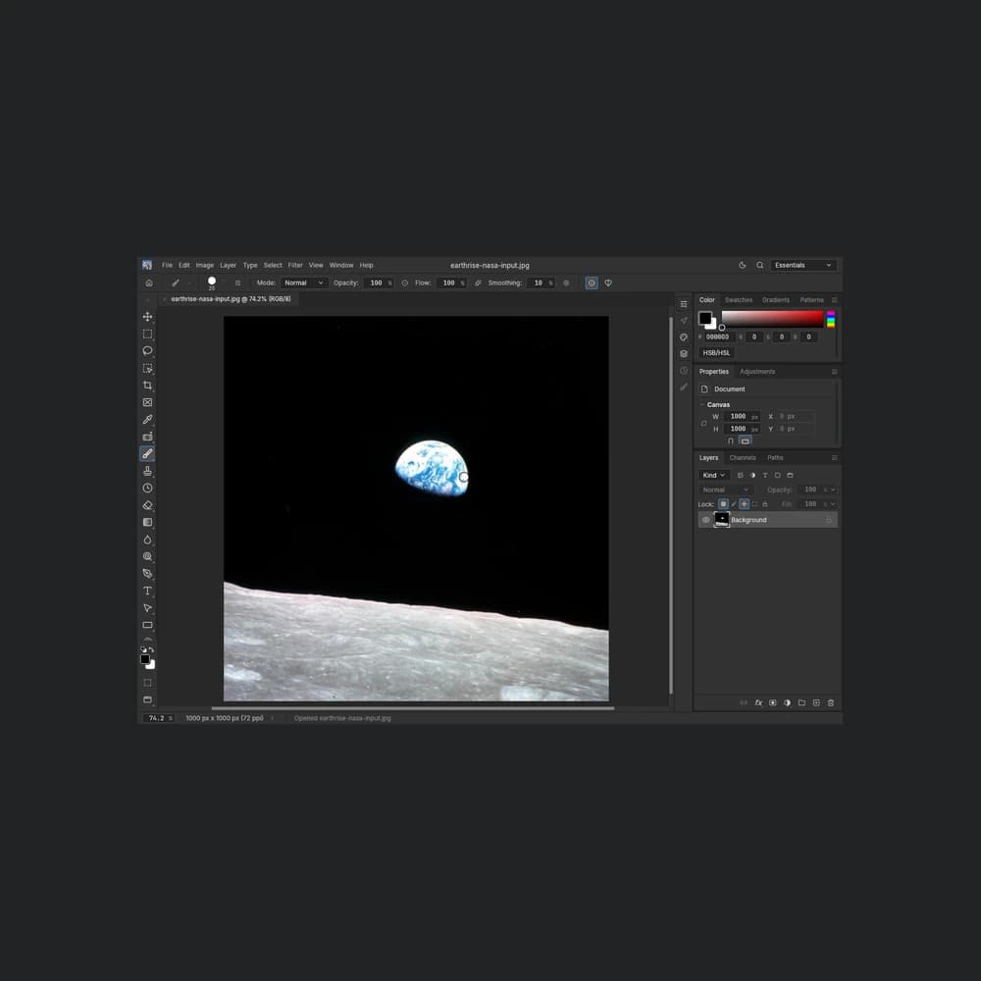Click the create new layer icon
Viewport: 981px width, 981px height.
click(816, 702)
